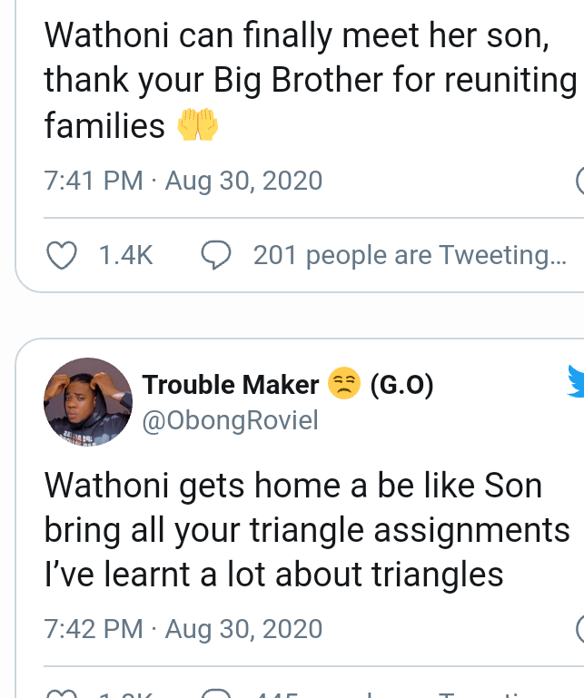The height and width of the screenshot is (698, 584).
Task: Click the raised hands emoji
Action: coord(197,126)
